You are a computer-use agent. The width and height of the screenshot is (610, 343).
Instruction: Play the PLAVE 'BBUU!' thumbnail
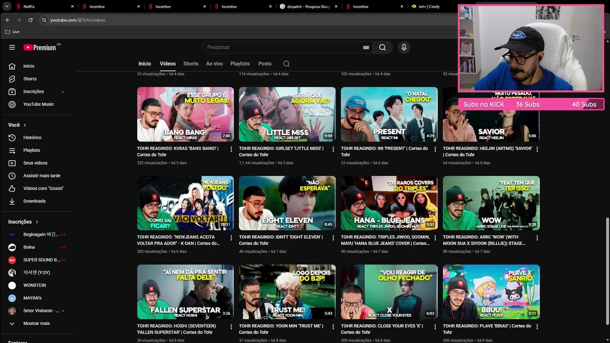tap(491, 292)
